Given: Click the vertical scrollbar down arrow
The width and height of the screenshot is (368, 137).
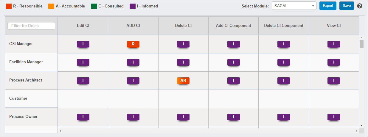Looking at the screenshot, I should (361, 126).
